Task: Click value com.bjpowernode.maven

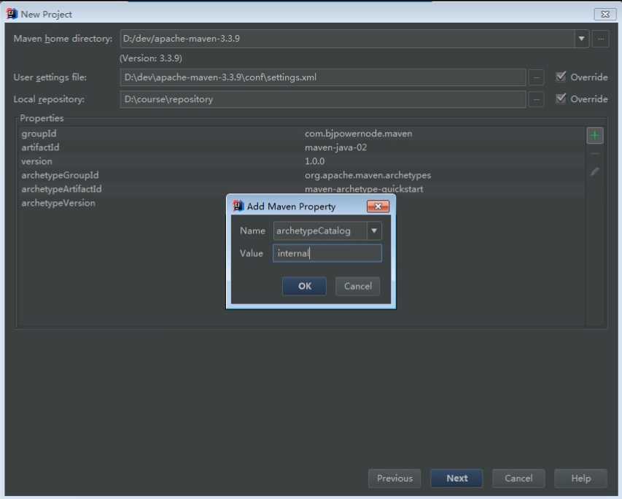Action: click(358, 134)
